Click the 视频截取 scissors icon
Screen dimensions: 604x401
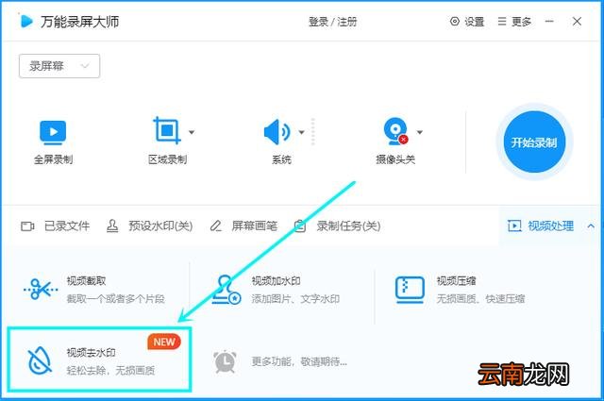[x=41, y=289]
